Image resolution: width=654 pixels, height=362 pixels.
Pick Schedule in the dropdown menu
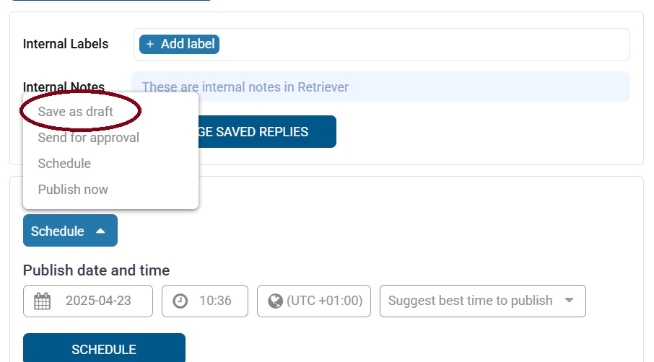click(x=64, y=163)
